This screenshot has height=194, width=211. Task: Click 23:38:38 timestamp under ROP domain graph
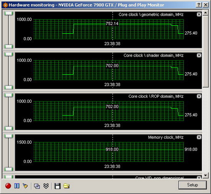coord(112,125)
